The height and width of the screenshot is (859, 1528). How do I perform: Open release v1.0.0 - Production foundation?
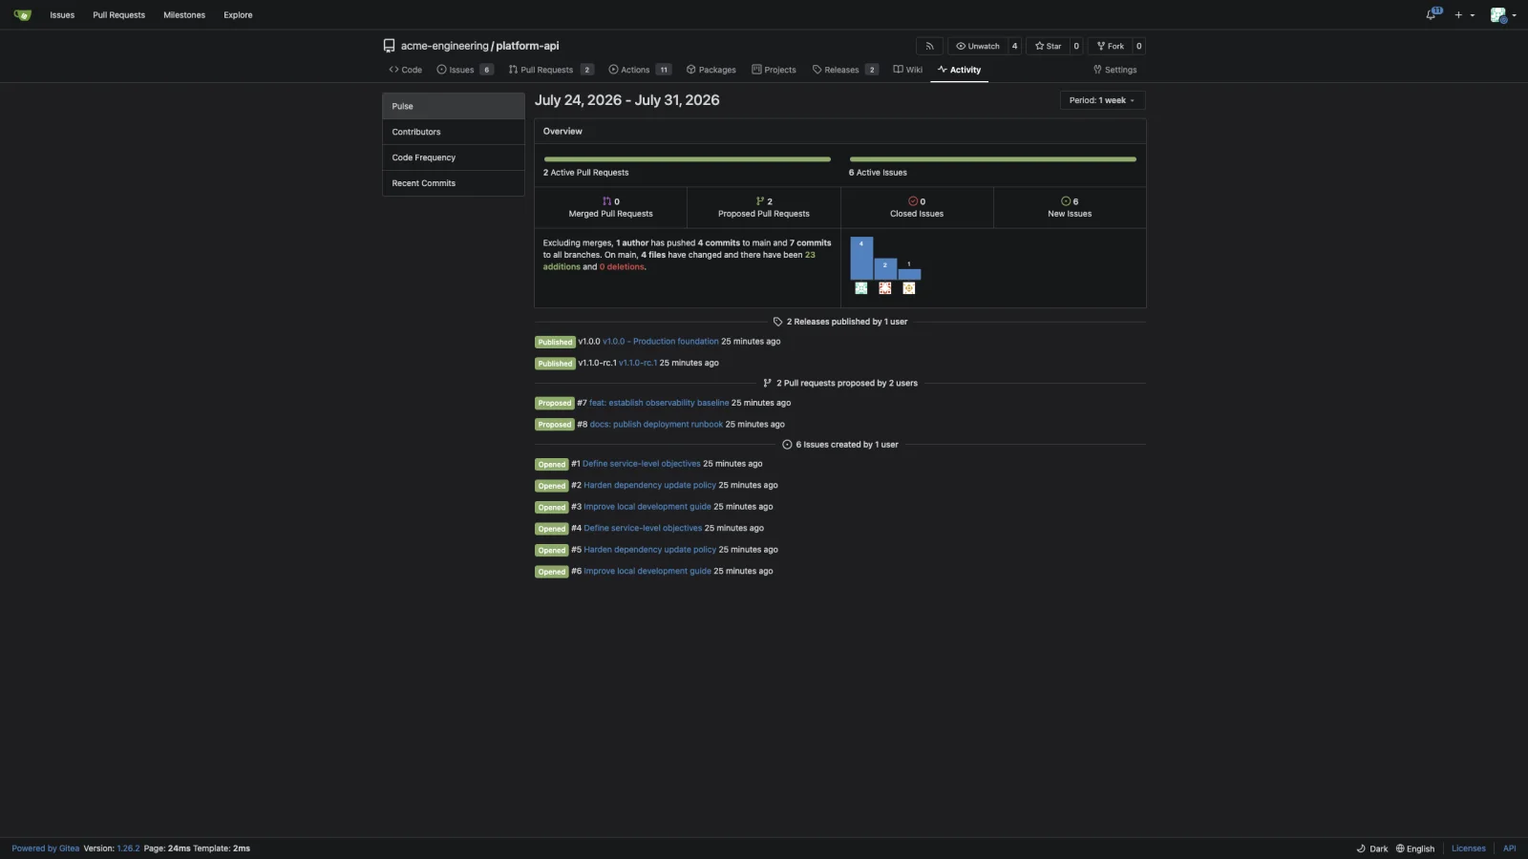(661, 342)
